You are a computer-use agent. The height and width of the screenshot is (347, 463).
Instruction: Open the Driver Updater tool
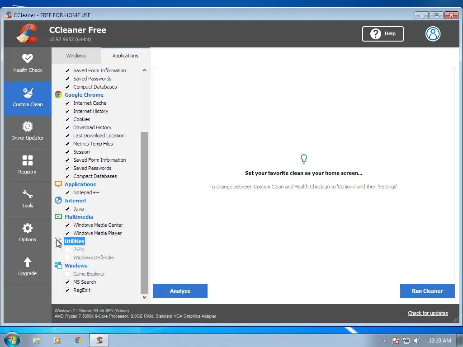[28, 131]
